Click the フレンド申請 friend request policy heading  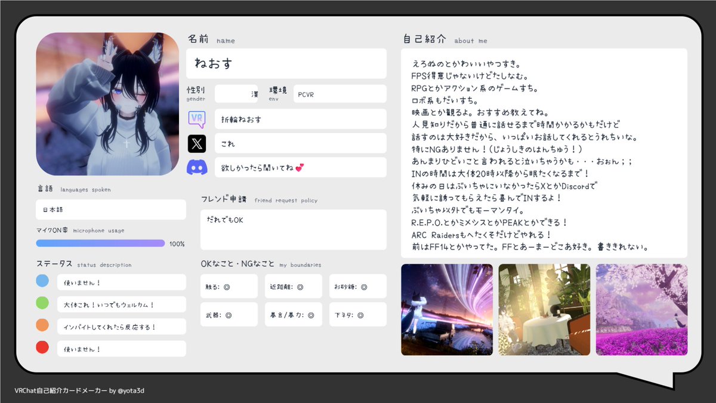260,199
